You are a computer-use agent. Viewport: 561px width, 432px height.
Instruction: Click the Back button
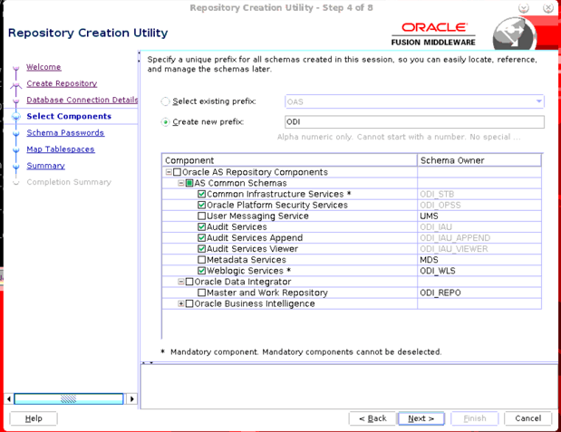(372, 418)
